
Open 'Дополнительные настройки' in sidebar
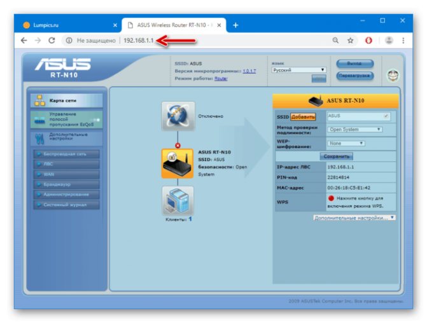tap(67, 138)
